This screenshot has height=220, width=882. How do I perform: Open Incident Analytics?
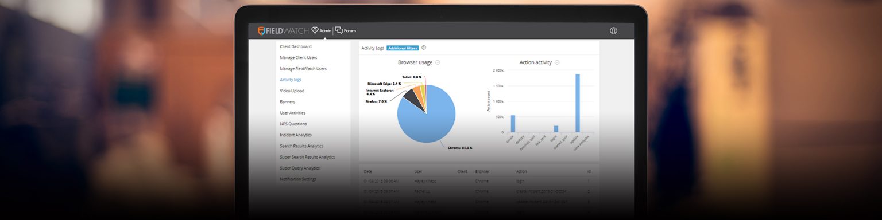[x=296, y=135]
